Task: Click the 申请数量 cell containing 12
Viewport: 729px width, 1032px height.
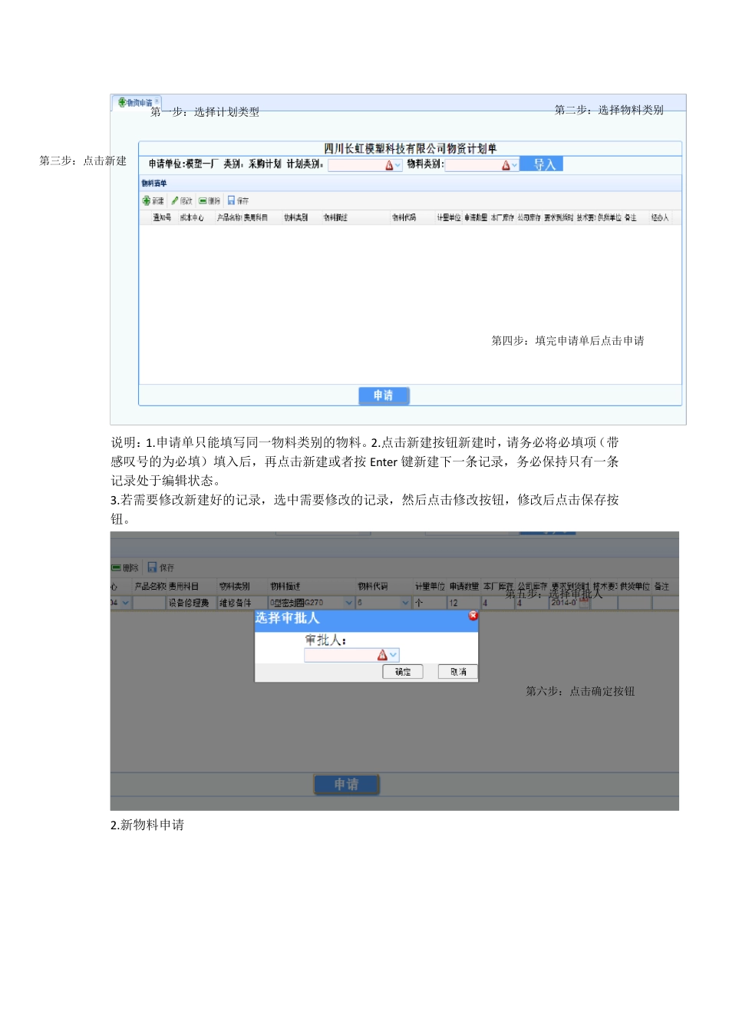Action: click(463, 603)
